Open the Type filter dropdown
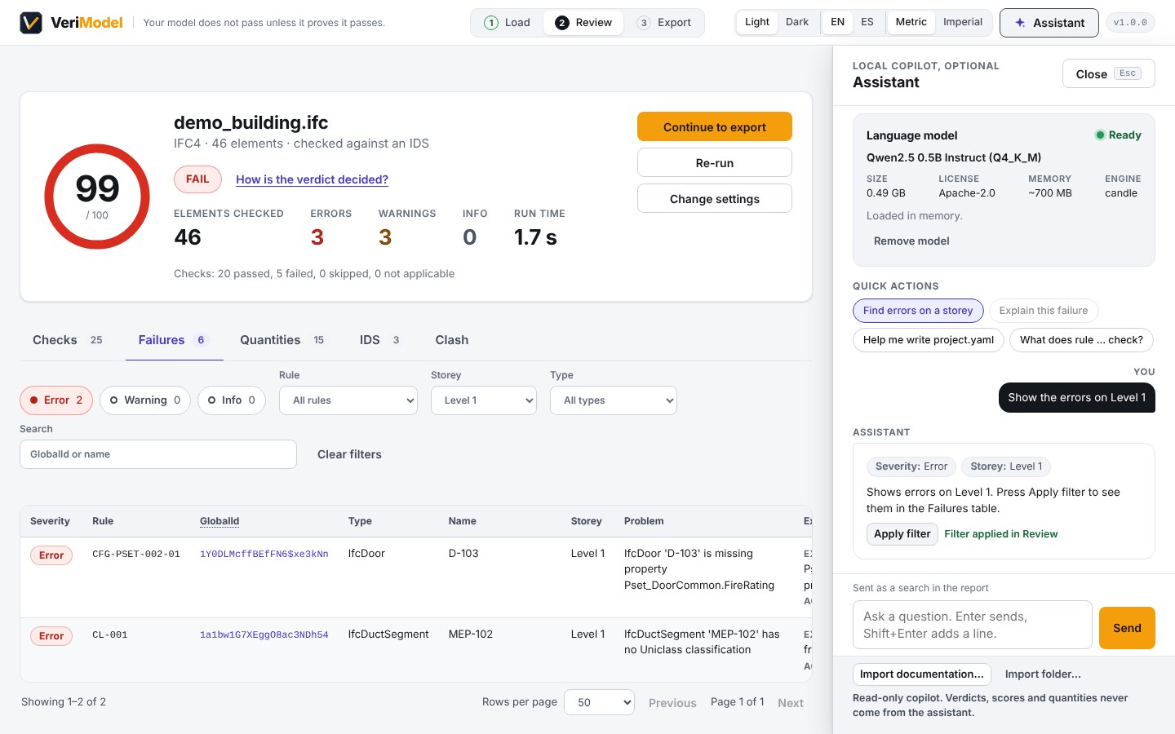The image size is (1175, 734). coord(614,400)
